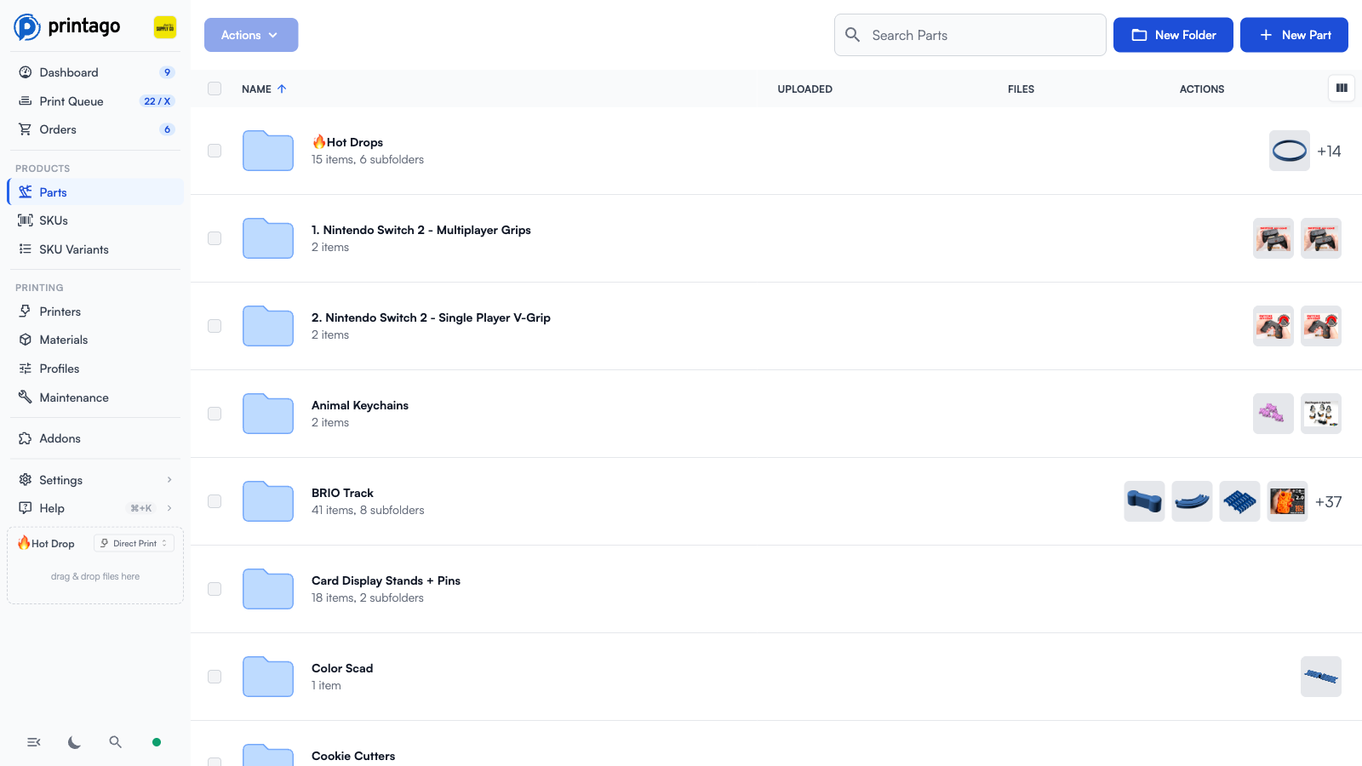
Task: Check the Multiplayer Grips row checkbox
Action: click(215, 238)
